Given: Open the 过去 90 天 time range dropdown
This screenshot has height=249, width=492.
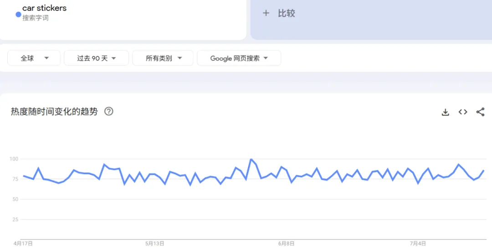Looking at the screenshot, I should pyautogui.click(x=96, y=58).
